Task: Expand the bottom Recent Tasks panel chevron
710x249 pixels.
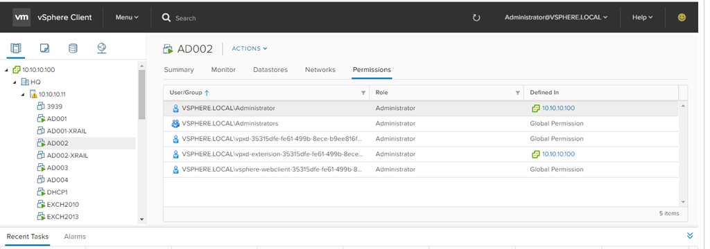Action: coord(690,235)
